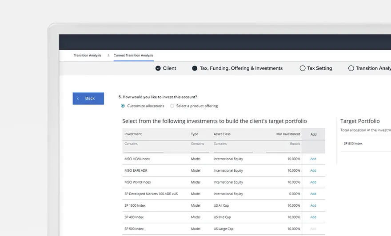Select the Customize allocations radio button
Image resolution: width=391 pixels, height=236 pixels.
(123, 106)
